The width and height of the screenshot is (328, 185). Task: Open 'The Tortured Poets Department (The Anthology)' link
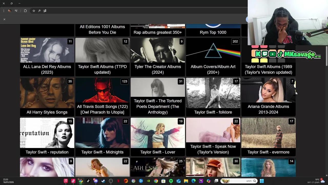[x=158, y=106]
